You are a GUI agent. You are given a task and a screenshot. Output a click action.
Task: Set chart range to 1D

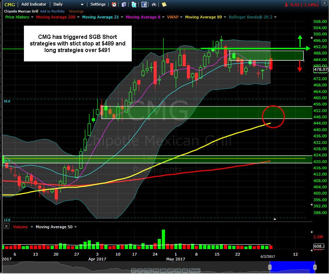point(185,270)
